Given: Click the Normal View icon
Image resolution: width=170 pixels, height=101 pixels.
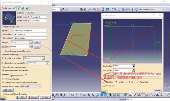Looking at the screenshot, I should coord(97,95).
